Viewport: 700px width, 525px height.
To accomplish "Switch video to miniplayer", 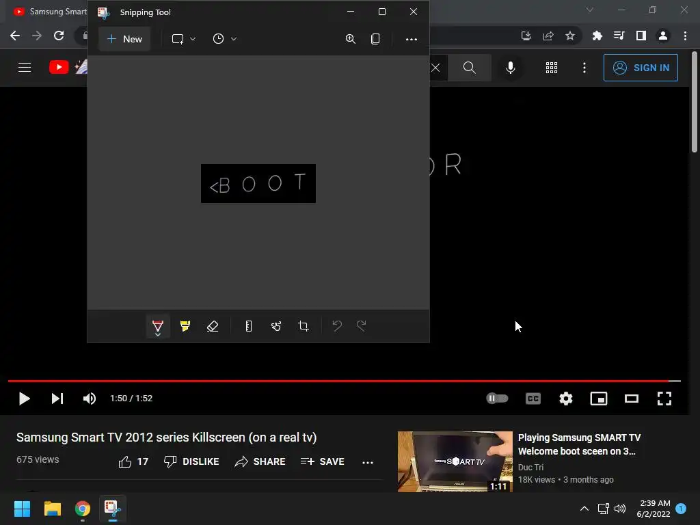I will (x=599, y=399).
